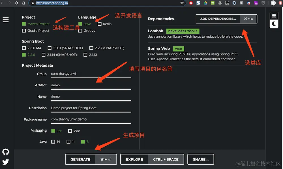Open the blue ring extension icon

pyautogui.click(x=234, y=3)
